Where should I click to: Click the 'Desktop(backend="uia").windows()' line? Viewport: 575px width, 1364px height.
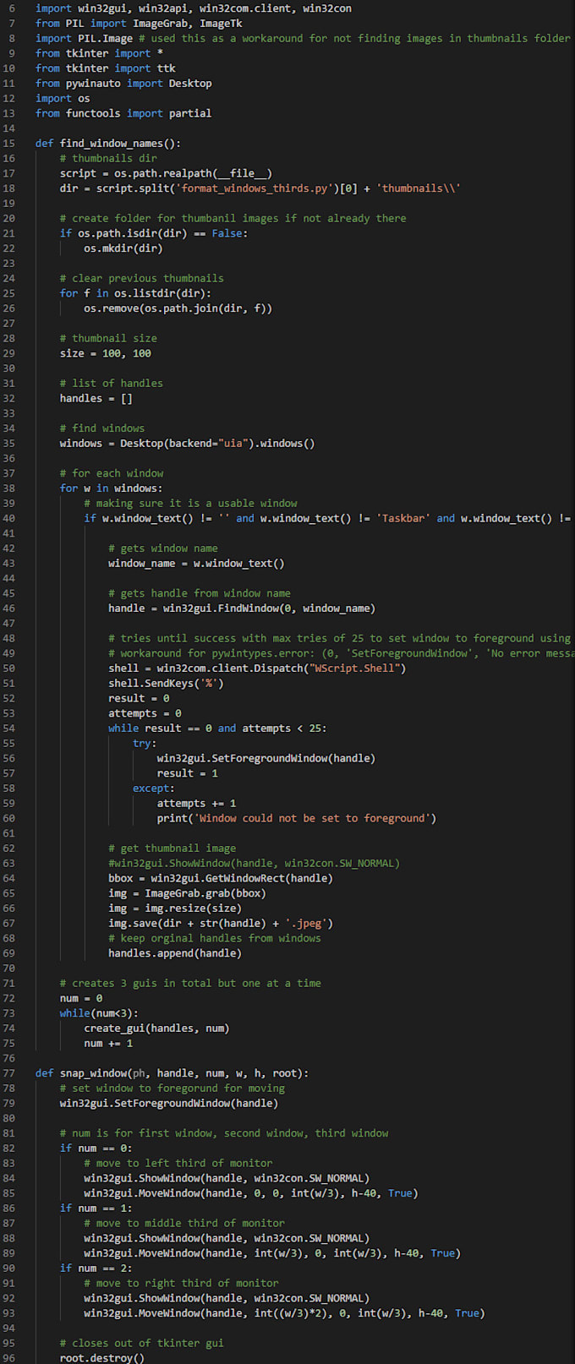[x=187, y=444]
